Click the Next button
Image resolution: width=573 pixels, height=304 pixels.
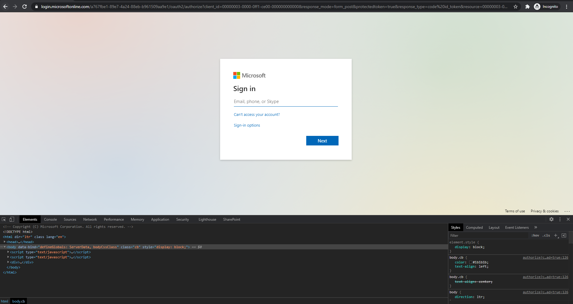(x=322, y=141)
